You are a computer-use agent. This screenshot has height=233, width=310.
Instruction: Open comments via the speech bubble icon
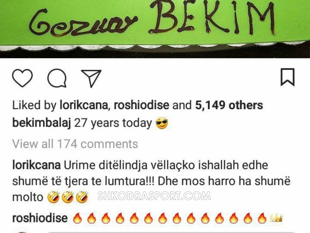(57, 78)
